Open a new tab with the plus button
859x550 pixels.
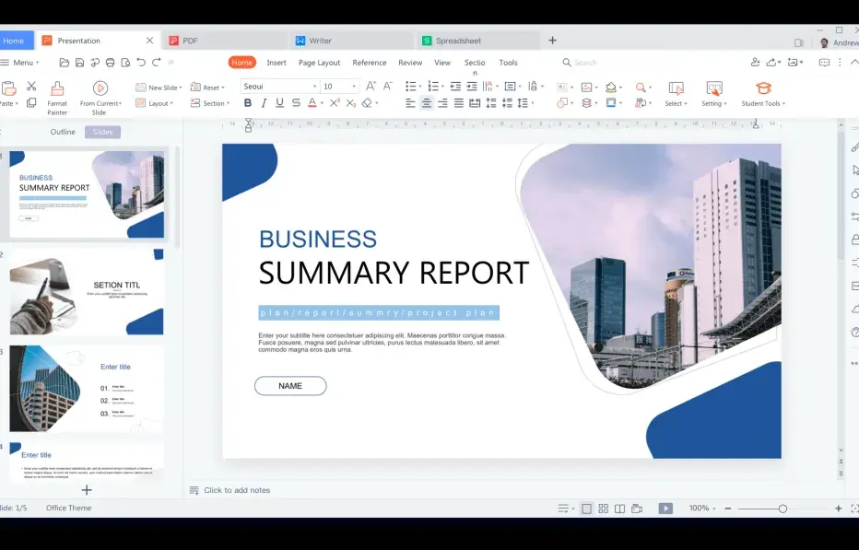(x=552, y=41)
